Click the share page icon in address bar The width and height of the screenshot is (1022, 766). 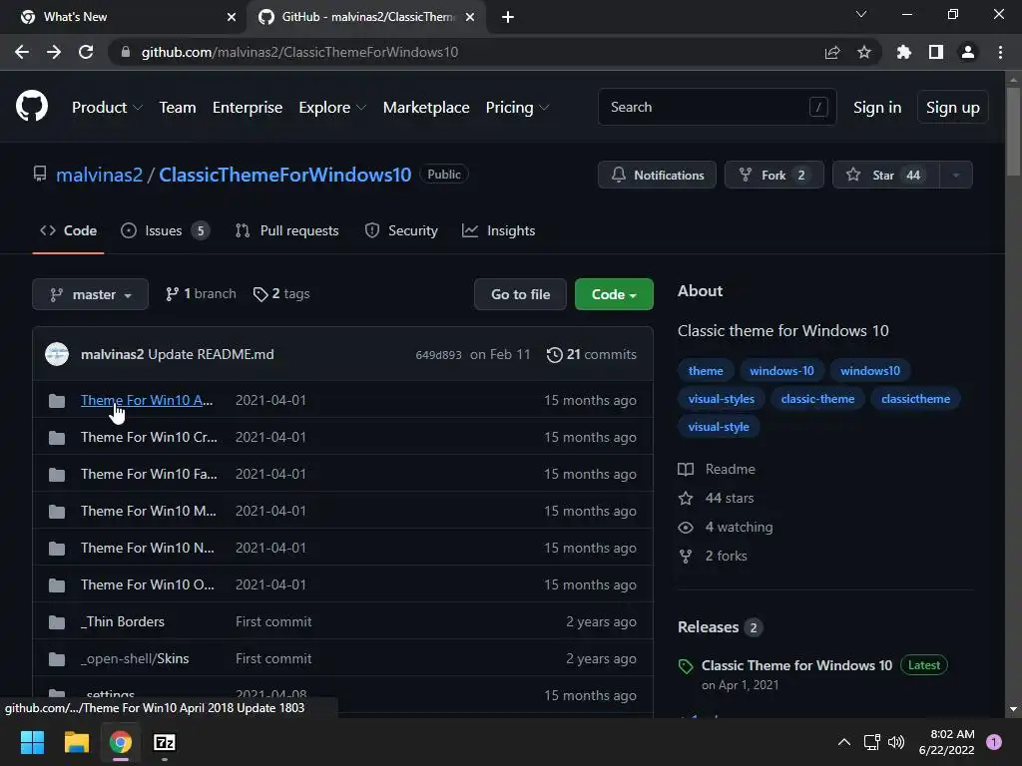coord(832,52)
